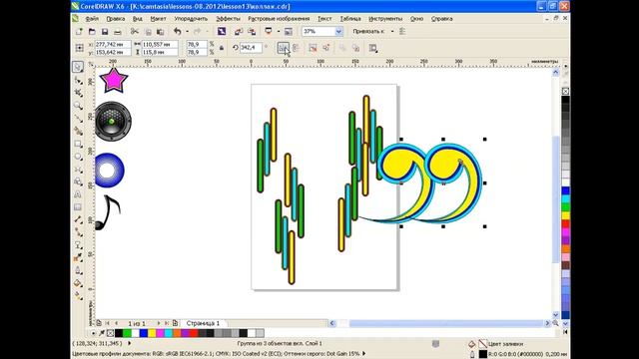Paste from clipboard icon
The width and height of the screenshot is (639, 359).
coord(160,31)
